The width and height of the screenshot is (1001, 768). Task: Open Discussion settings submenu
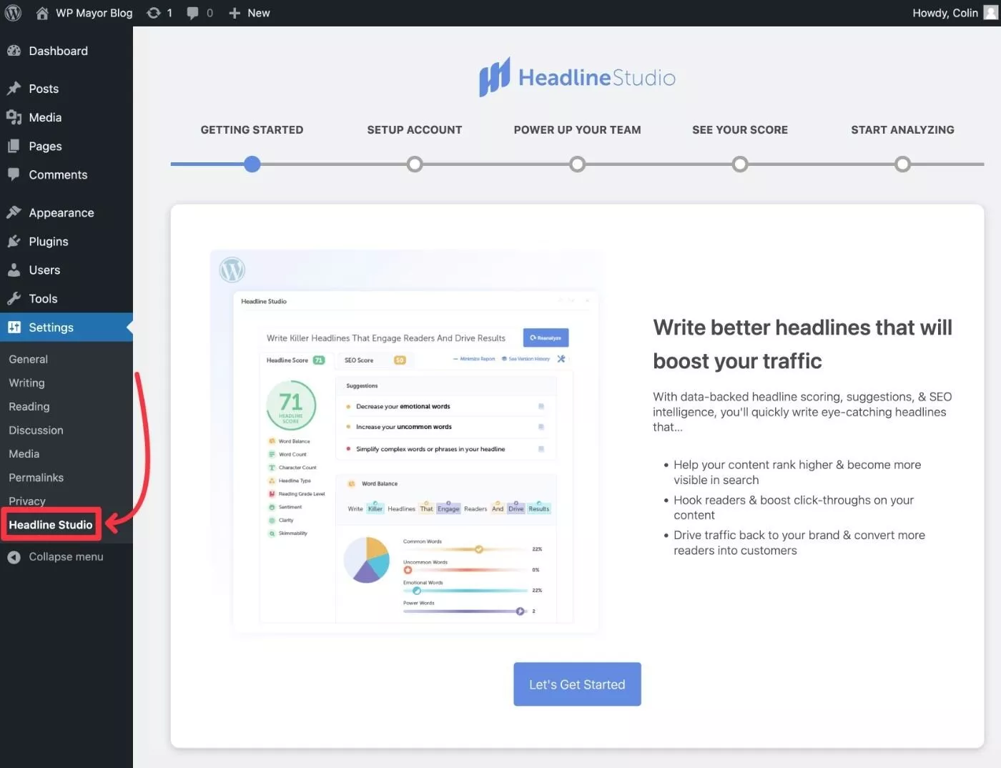coord(36,430)
